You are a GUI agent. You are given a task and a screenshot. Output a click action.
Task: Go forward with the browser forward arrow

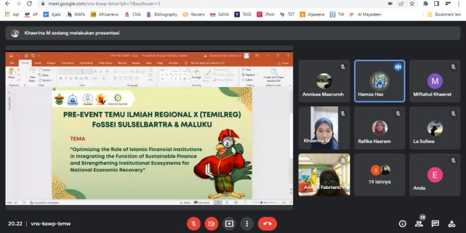point(19,4)
